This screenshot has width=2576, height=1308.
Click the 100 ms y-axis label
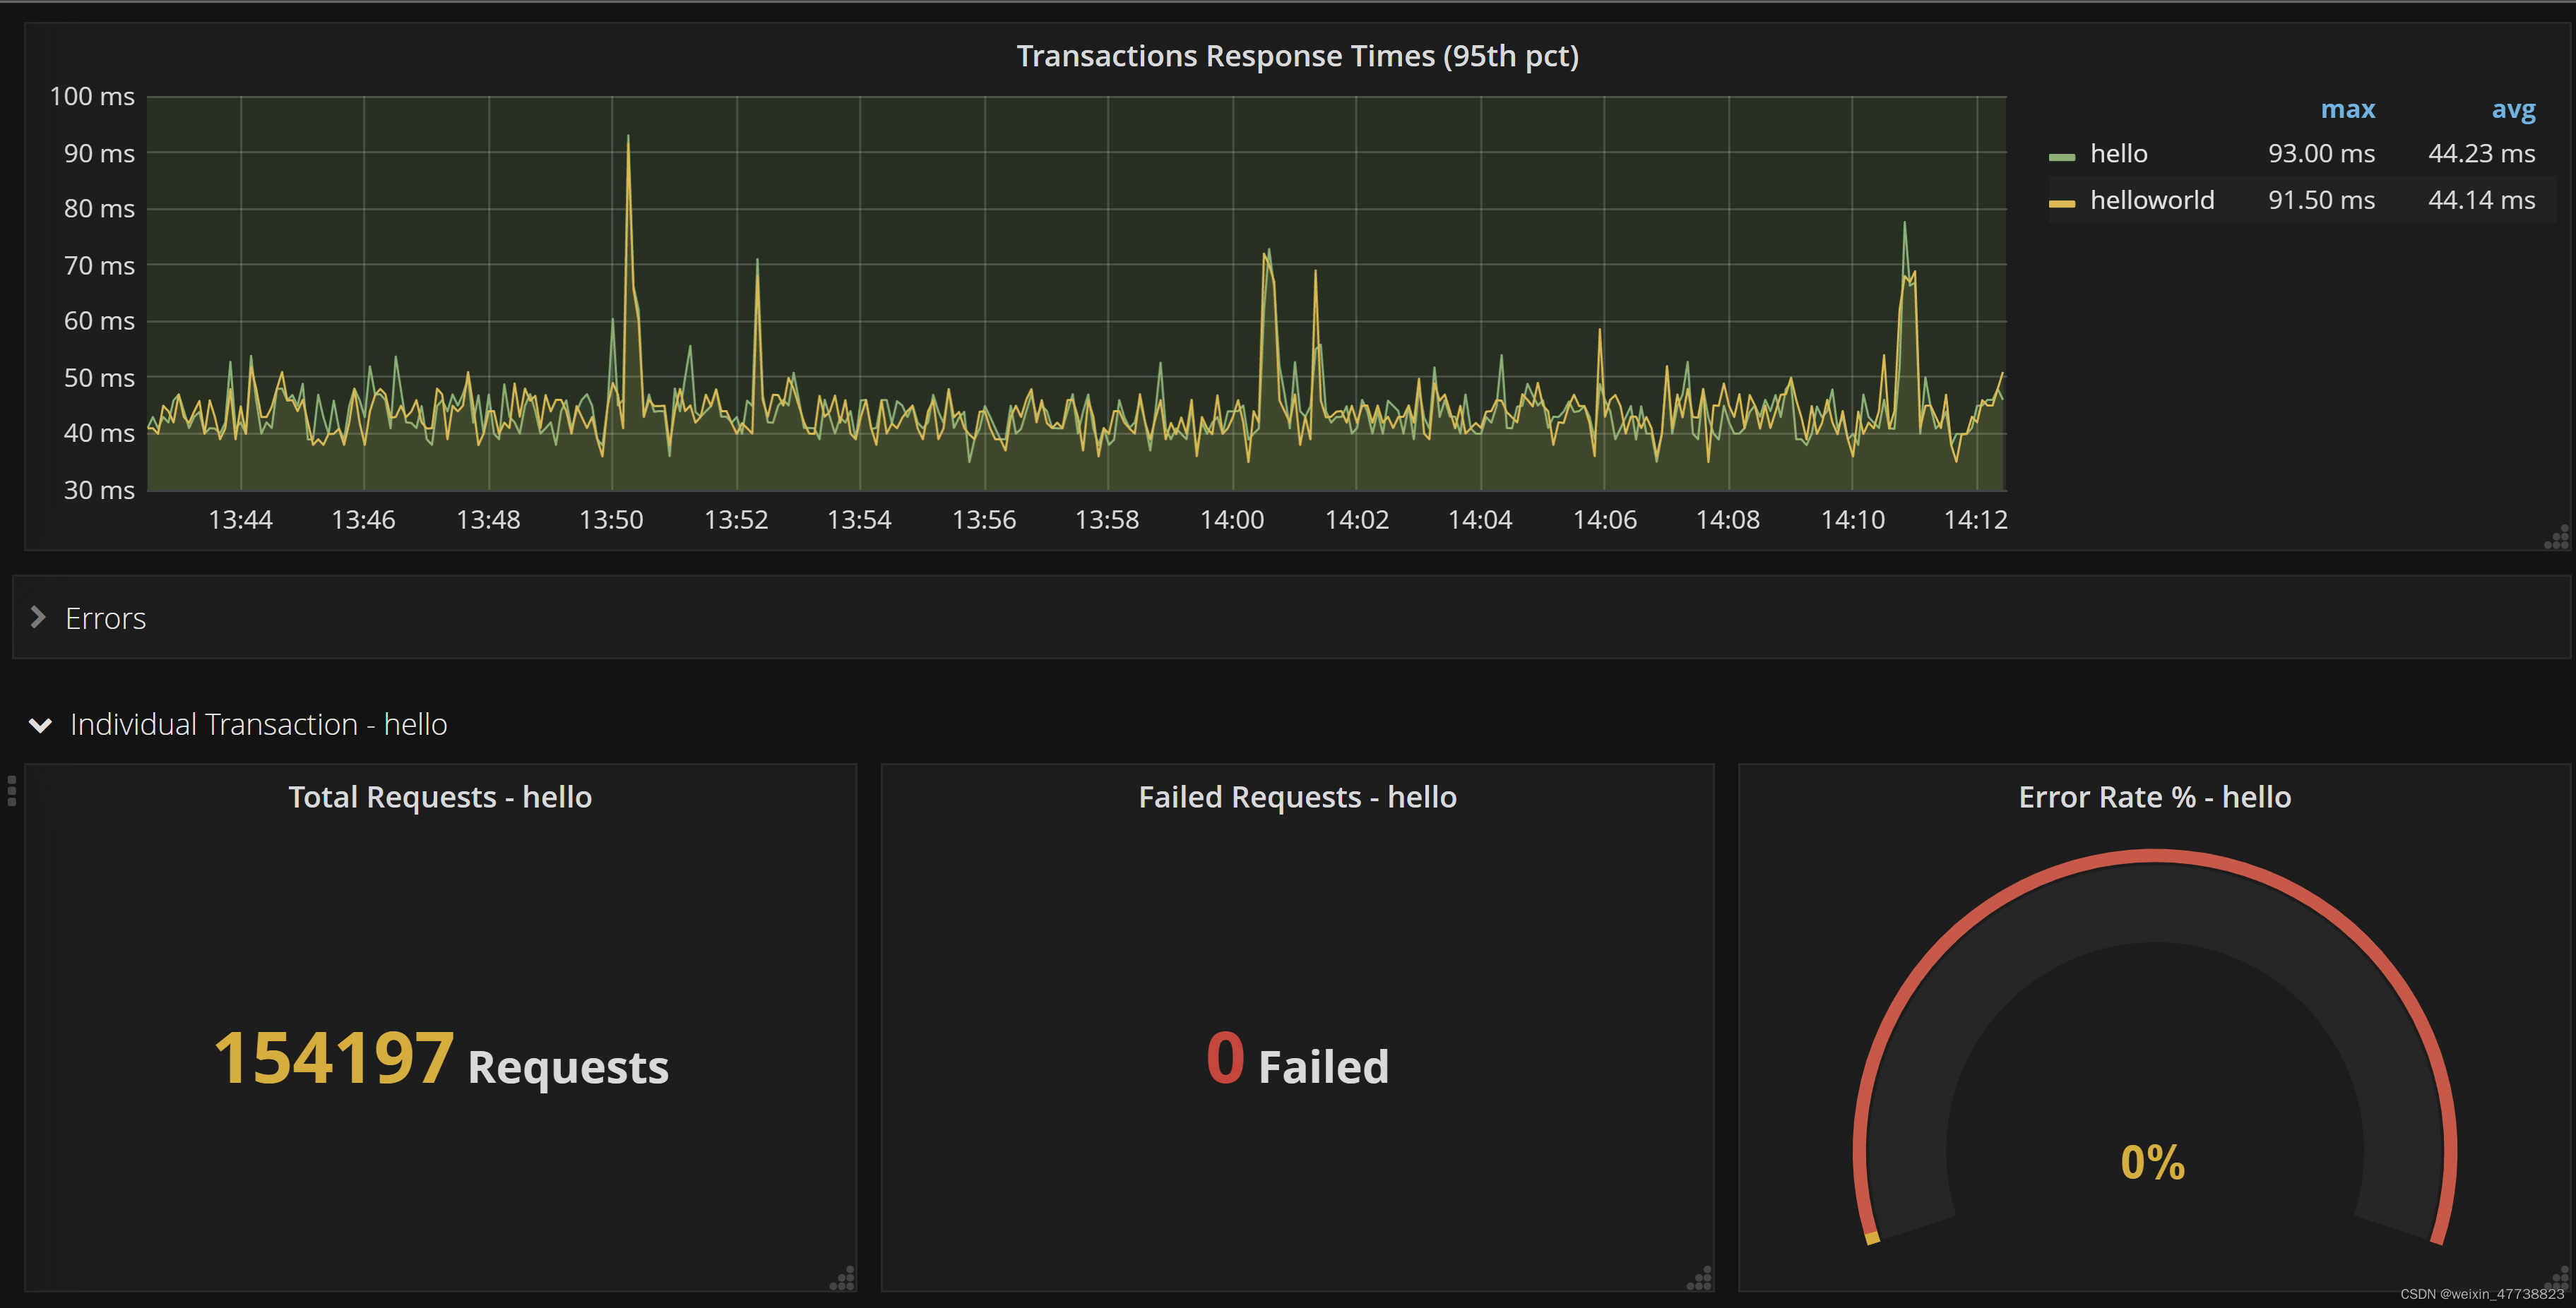click(x=92, y=97)
